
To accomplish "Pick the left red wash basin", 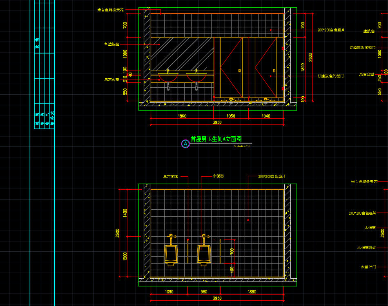I will (x=168, y=77).
